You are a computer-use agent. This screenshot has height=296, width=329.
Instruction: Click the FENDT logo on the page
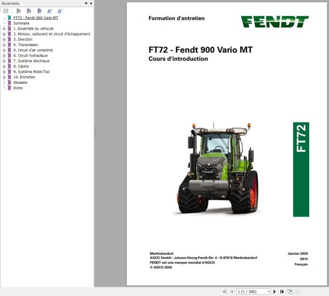click(x=275, y=22)
